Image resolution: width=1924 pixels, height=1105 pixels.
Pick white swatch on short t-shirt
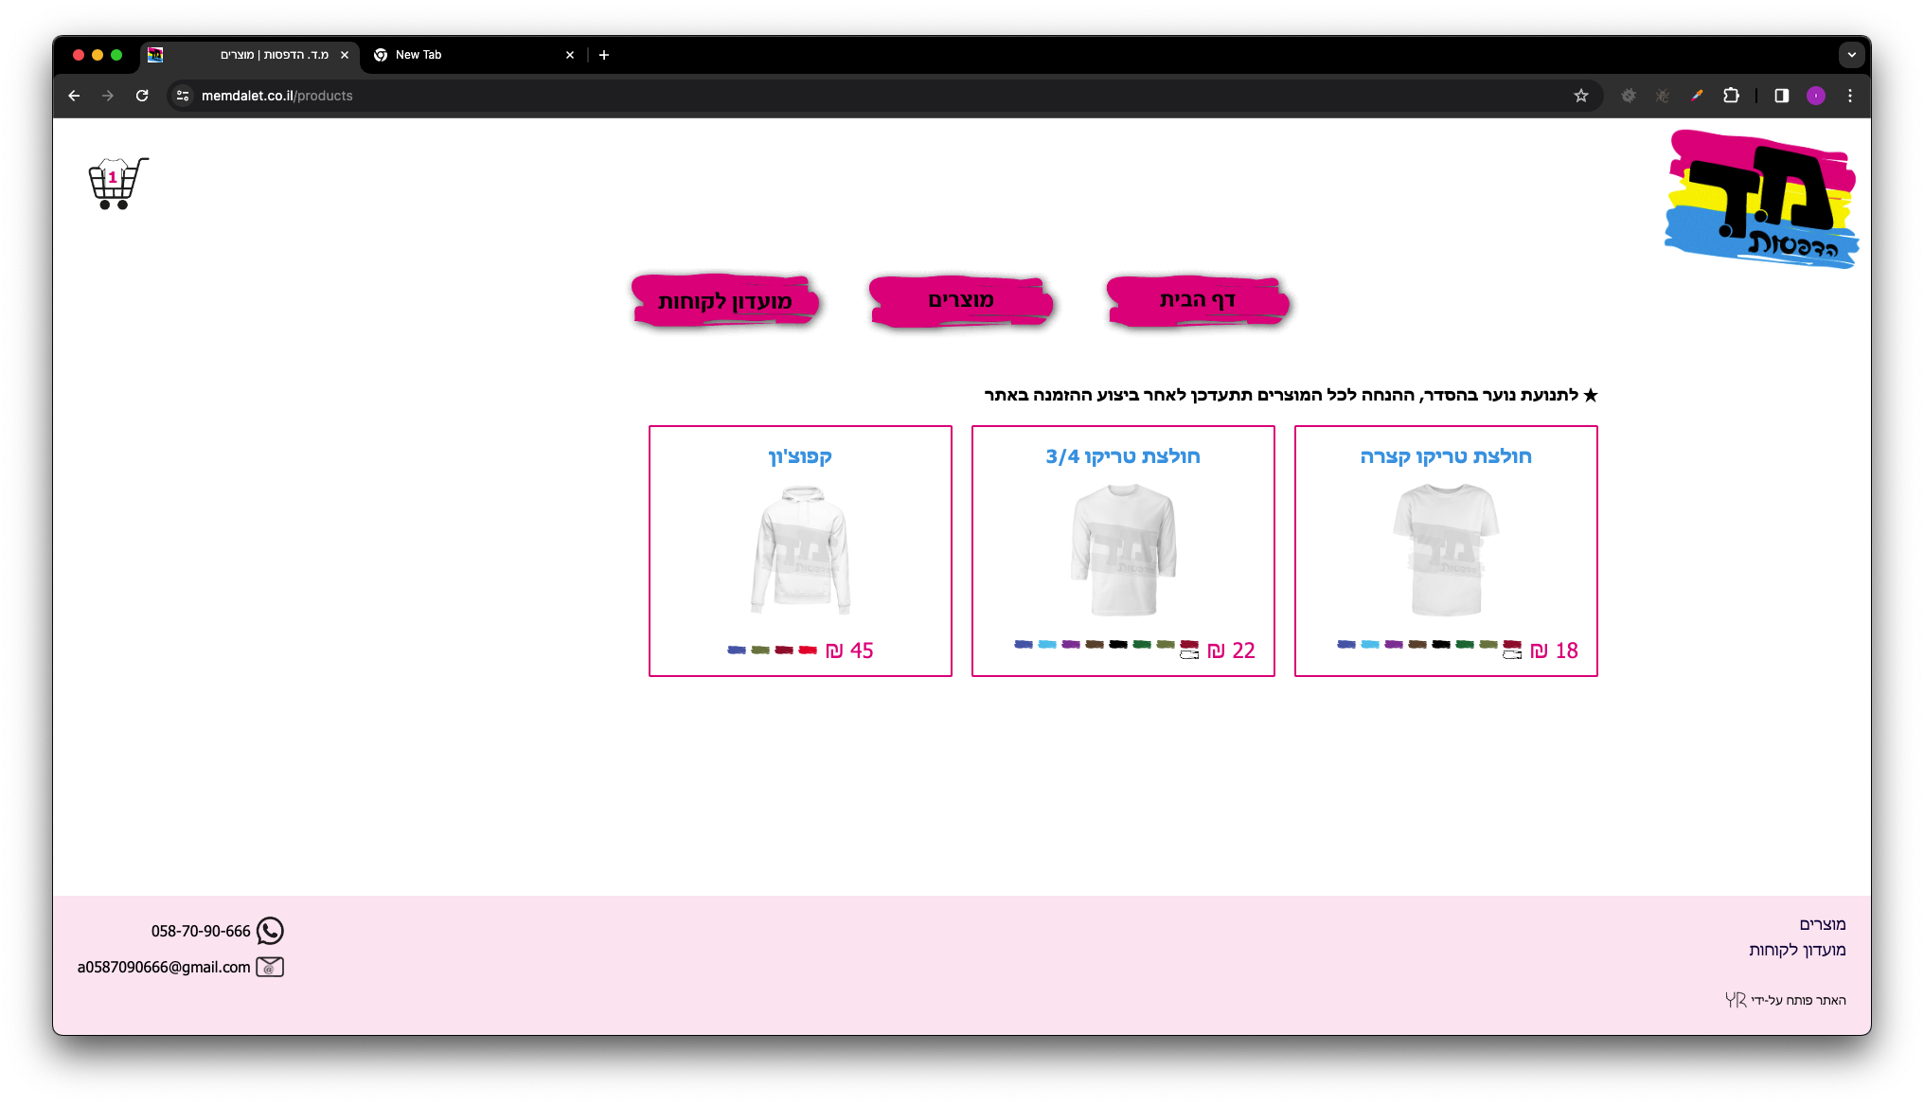[x=1512, y=655]
